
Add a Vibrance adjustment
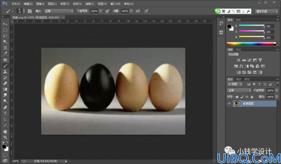tap(260, 60)
